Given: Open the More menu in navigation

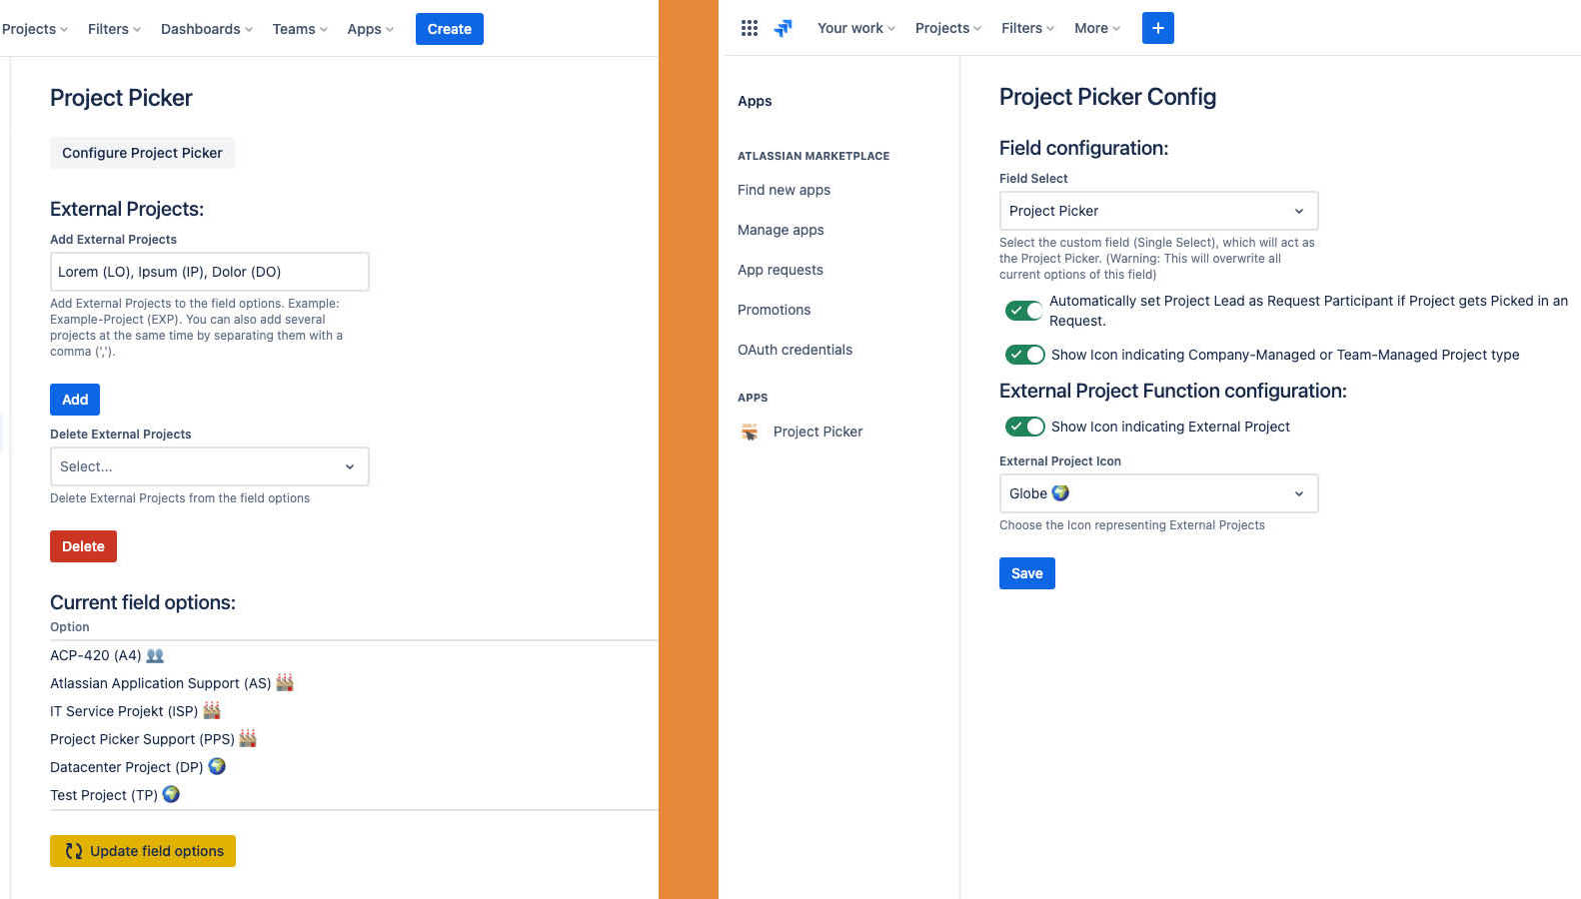Looking at the screenshot, I should point(1097,28).
